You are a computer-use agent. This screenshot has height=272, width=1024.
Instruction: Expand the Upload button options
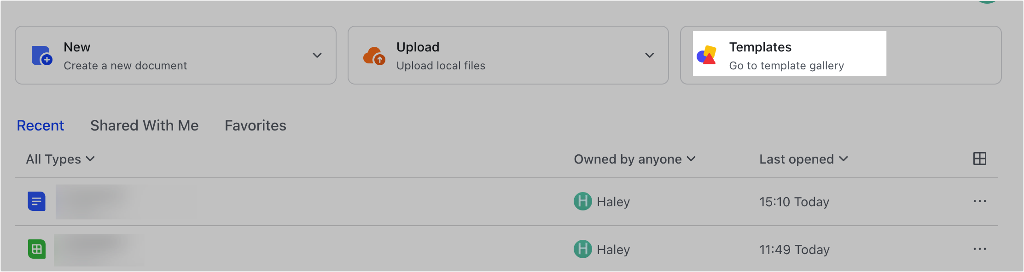pos(649,55)
